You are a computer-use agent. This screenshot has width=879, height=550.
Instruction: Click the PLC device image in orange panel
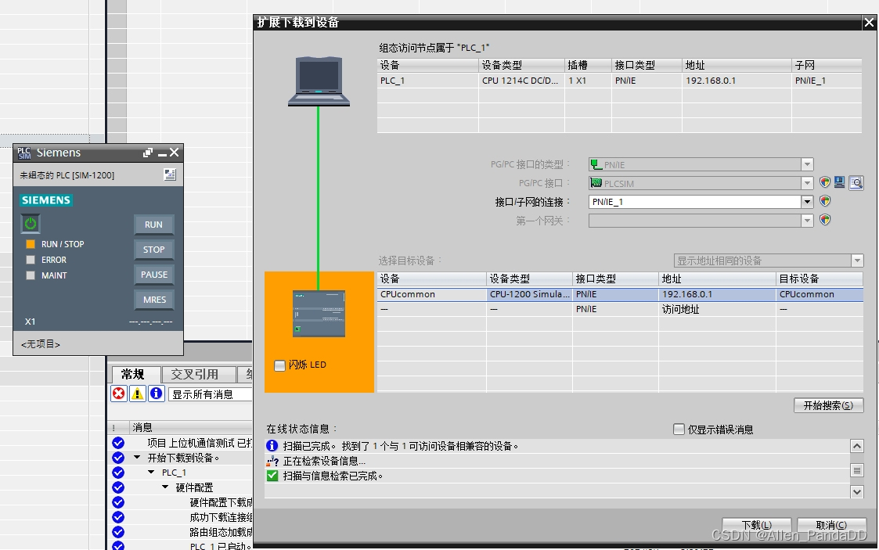pos(319,314)
